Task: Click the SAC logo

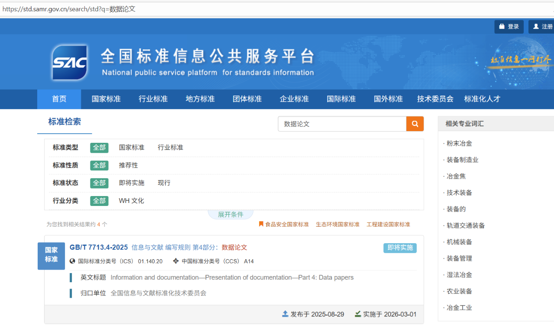Action: click(70, 62)
